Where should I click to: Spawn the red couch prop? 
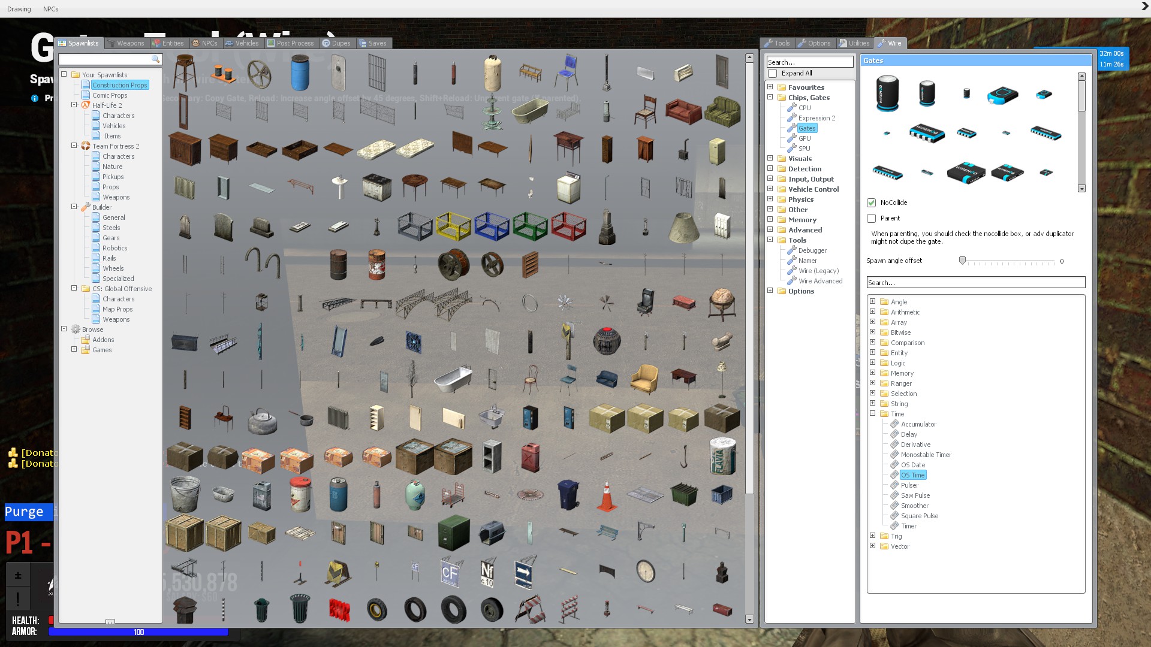click(x=683, y=111)
